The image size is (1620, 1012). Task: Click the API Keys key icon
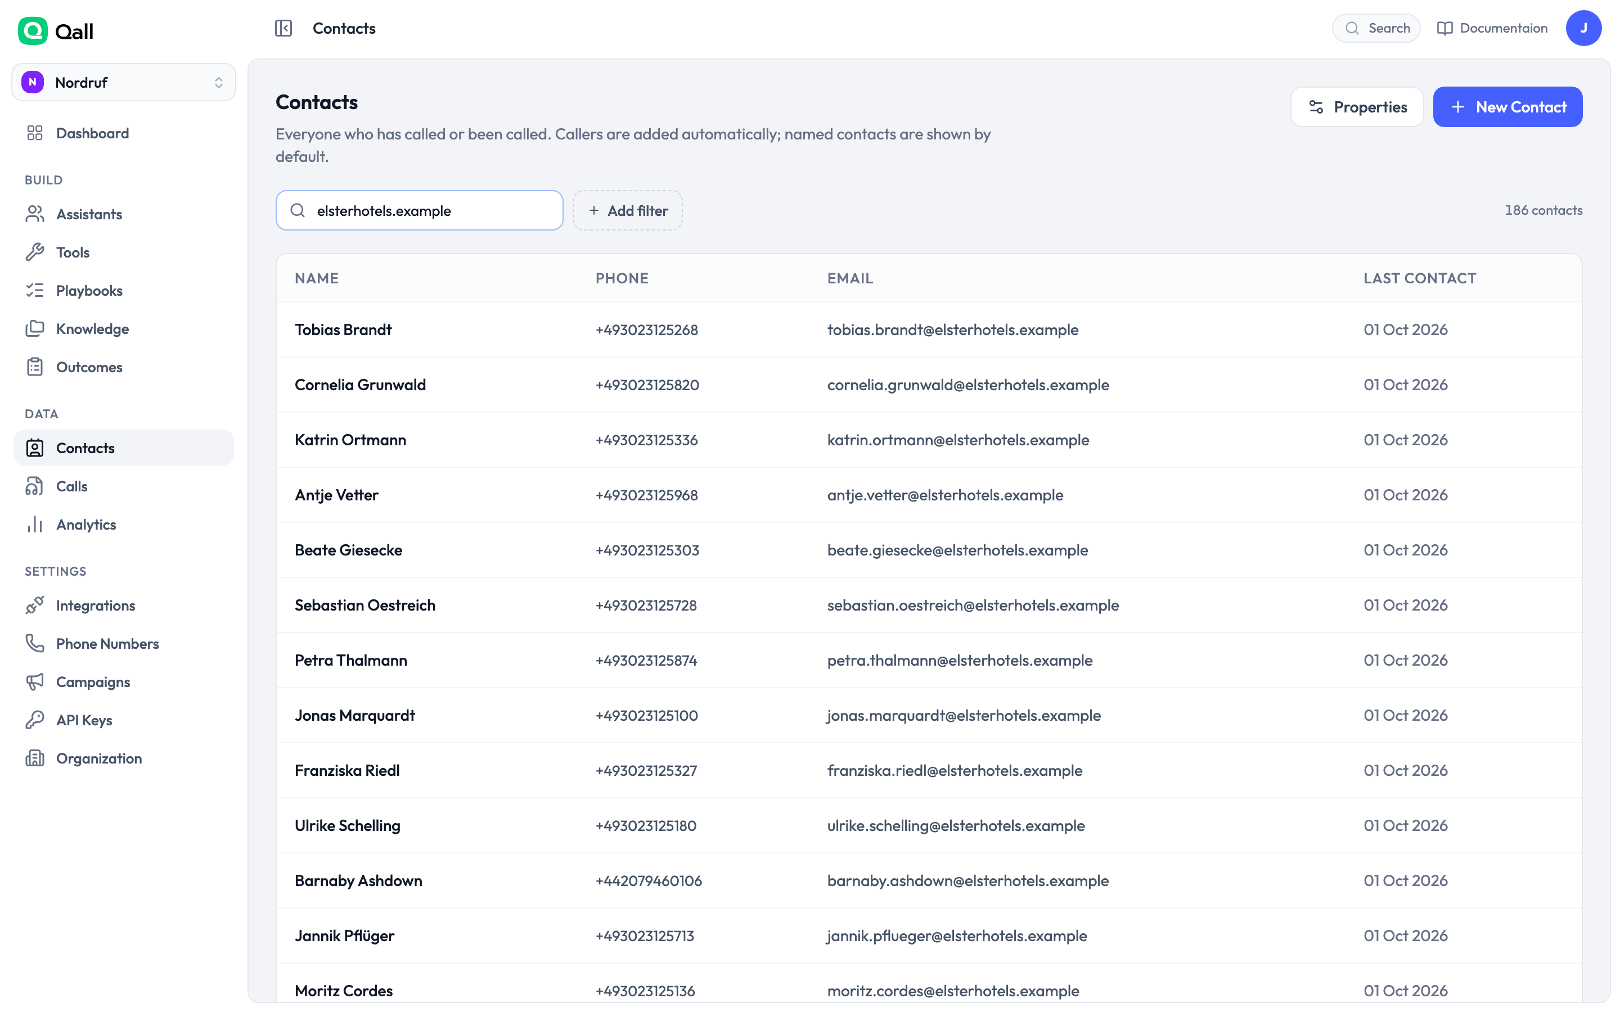point(35,720)
